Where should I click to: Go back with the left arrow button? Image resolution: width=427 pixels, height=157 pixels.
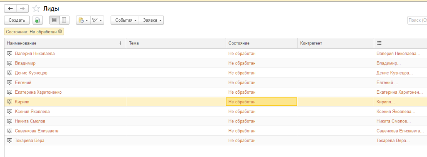pos(10,9)
